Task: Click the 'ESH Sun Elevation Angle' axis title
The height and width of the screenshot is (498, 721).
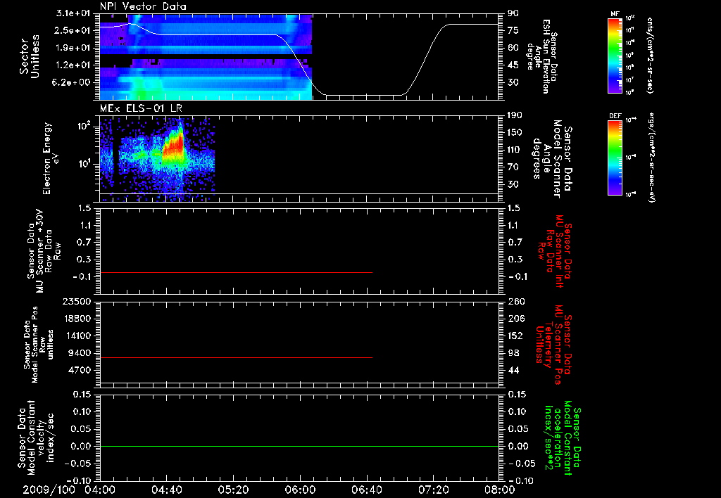Action: coord(541,56)
